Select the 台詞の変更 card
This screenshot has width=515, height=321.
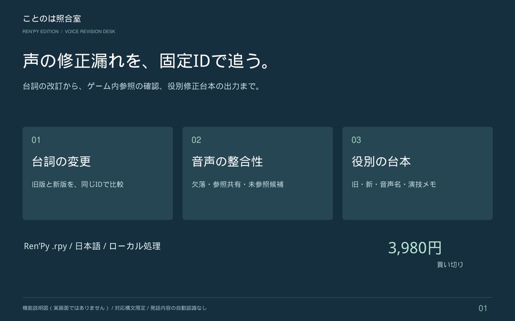[x=98, y=173]
